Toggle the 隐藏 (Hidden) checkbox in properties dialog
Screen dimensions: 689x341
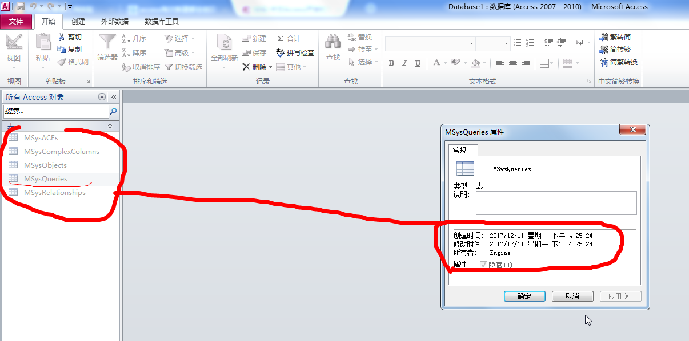(x=483, y=265)
